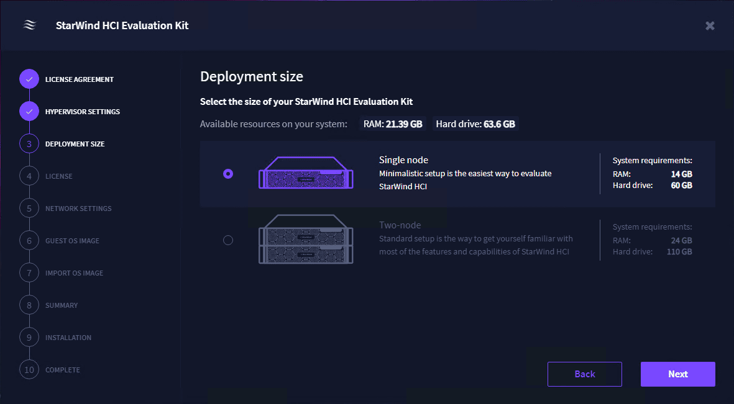Click step 5 circle for Network Settings
Viewport: 734px width, 404px height.
(29, 209)
